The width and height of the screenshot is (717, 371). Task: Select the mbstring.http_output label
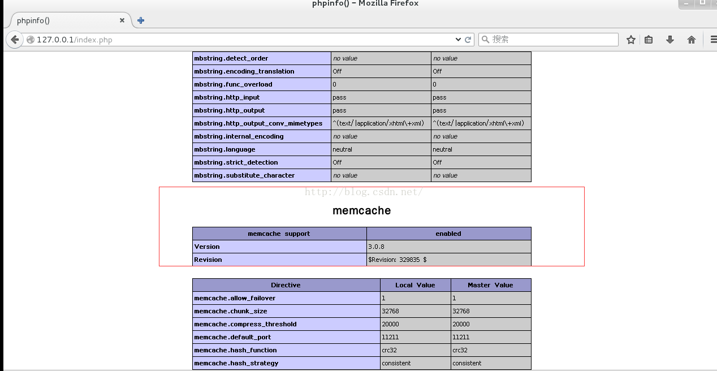point(229,110)
